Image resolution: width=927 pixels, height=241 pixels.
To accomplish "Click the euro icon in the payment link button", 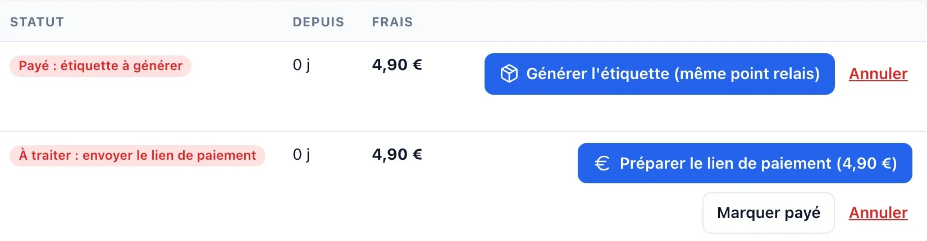I will (602, 163).
